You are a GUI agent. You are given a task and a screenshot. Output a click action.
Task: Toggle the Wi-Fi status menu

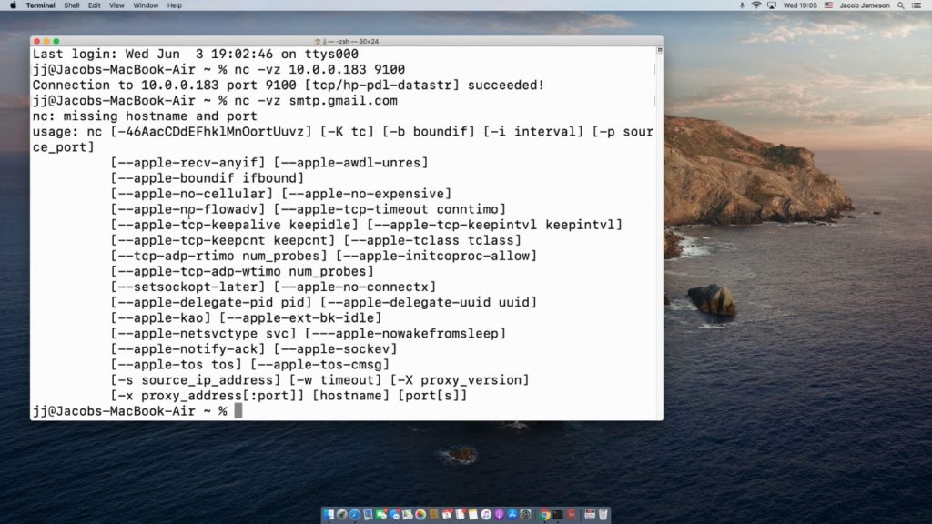coord(756,5)
